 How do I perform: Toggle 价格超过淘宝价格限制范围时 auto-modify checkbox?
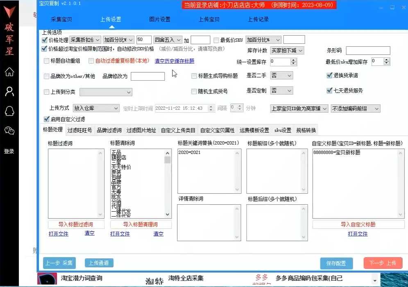44,49
